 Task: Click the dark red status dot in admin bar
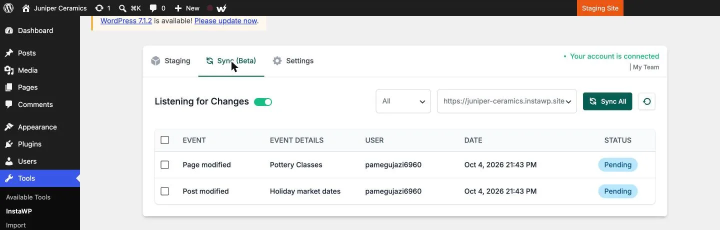(x=210, y=8)
